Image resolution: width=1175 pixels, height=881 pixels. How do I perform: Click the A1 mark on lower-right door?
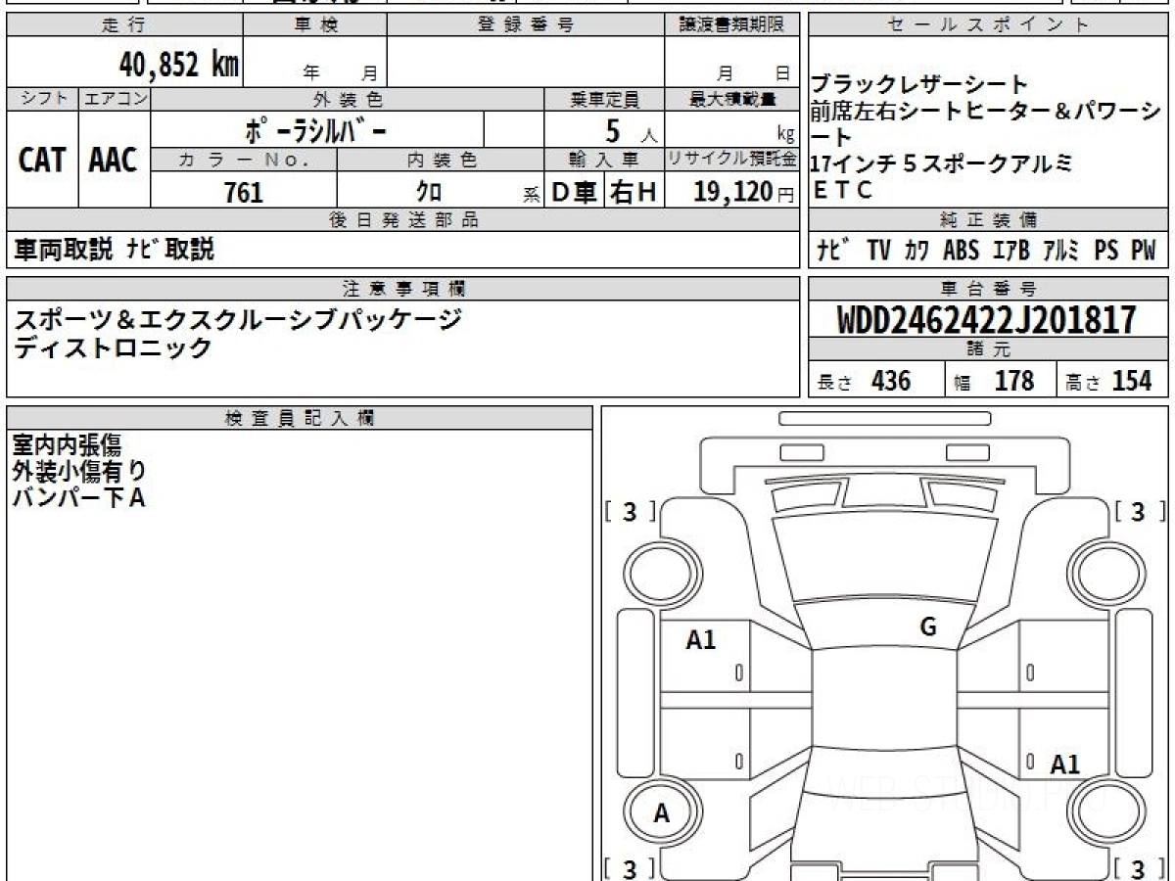[x=1064, y=765]
